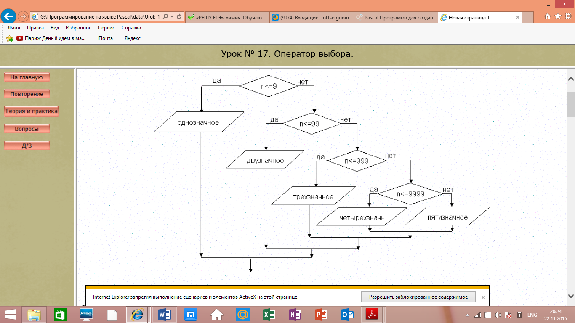Open the house icon app on taskbar
The width and height of the screenshot is (575, 323).
[x=216, y=314]
